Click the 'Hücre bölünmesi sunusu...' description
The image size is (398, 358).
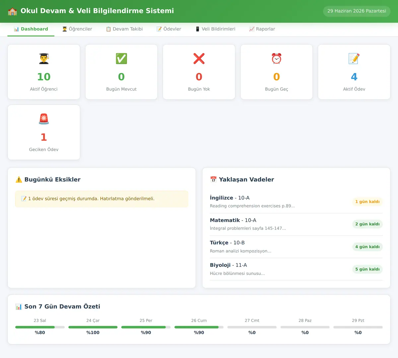pyautogui.click(x=237, y=274)
